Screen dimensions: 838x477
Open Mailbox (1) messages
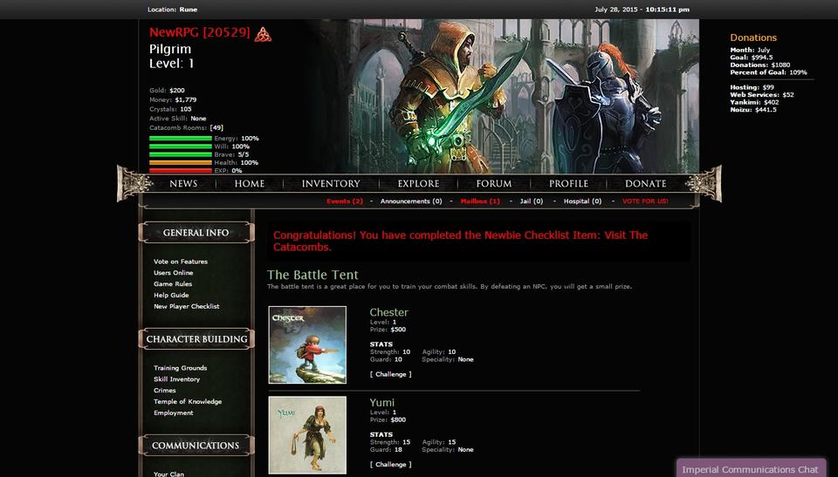pos(480,201)
